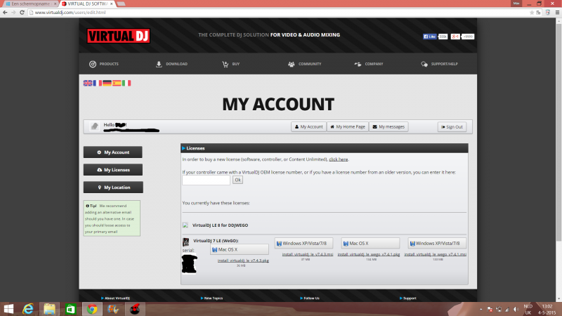The height and width of the screenshot is (316, 562).
Task: Switch language using the German flag
Action: tap(107, 83)
